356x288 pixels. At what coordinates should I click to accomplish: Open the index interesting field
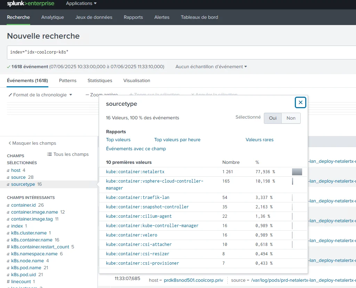17,226
